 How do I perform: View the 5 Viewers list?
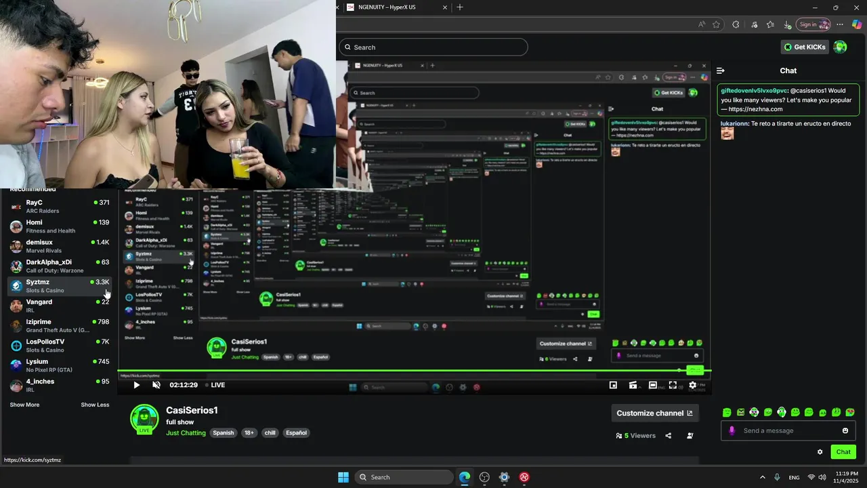point(636,436)
